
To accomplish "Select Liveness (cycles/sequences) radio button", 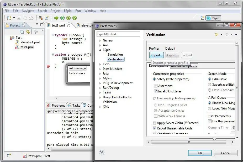I will (154, 98).
